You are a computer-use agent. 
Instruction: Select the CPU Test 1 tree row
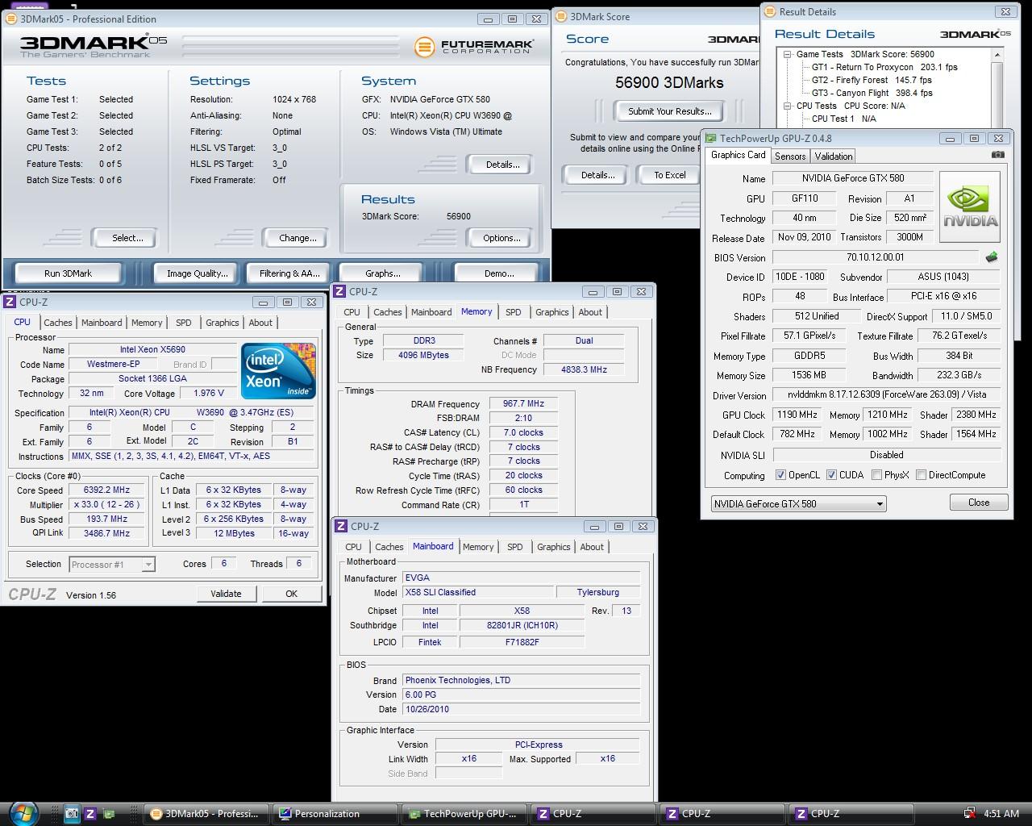tap(843, 119)
